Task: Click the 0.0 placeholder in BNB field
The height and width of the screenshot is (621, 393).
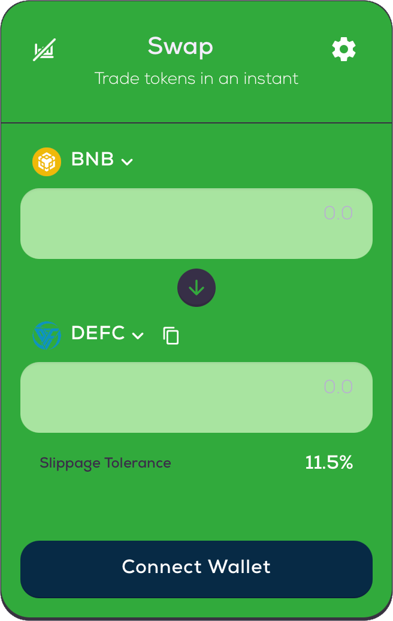Action: point(338,213)
